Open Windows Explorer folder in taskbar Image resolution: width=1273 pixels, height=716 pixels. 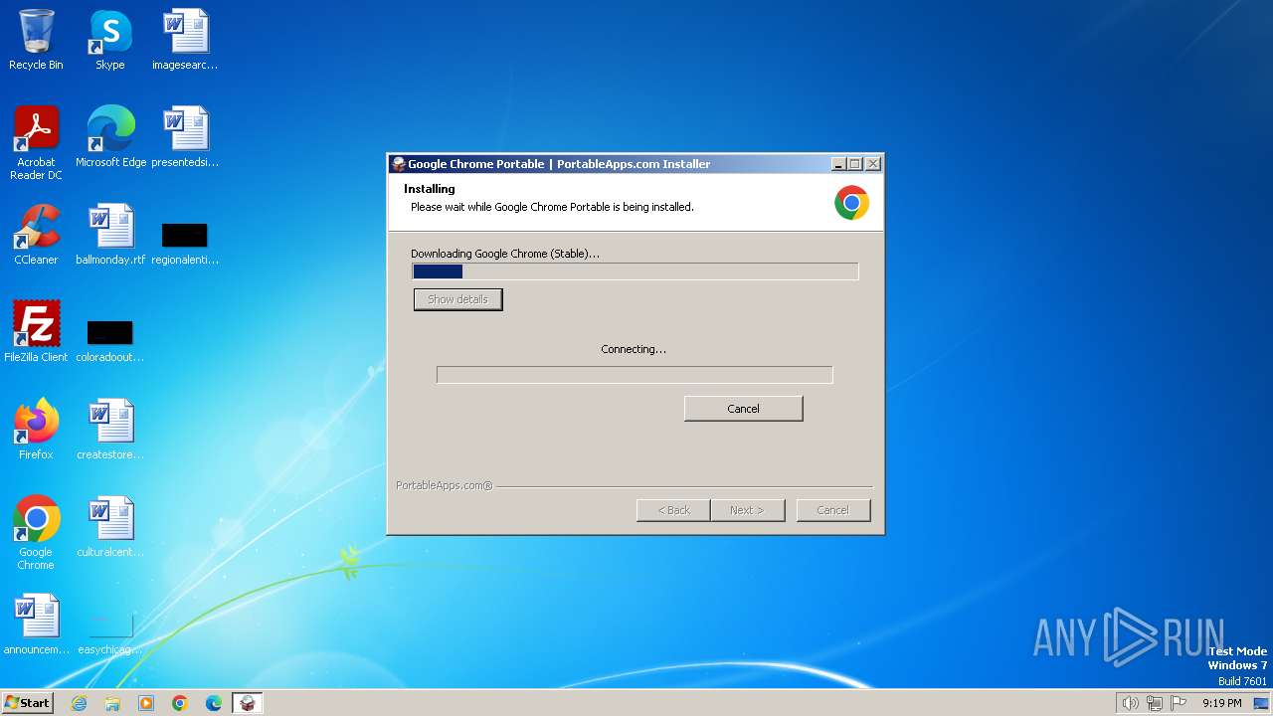112,703
